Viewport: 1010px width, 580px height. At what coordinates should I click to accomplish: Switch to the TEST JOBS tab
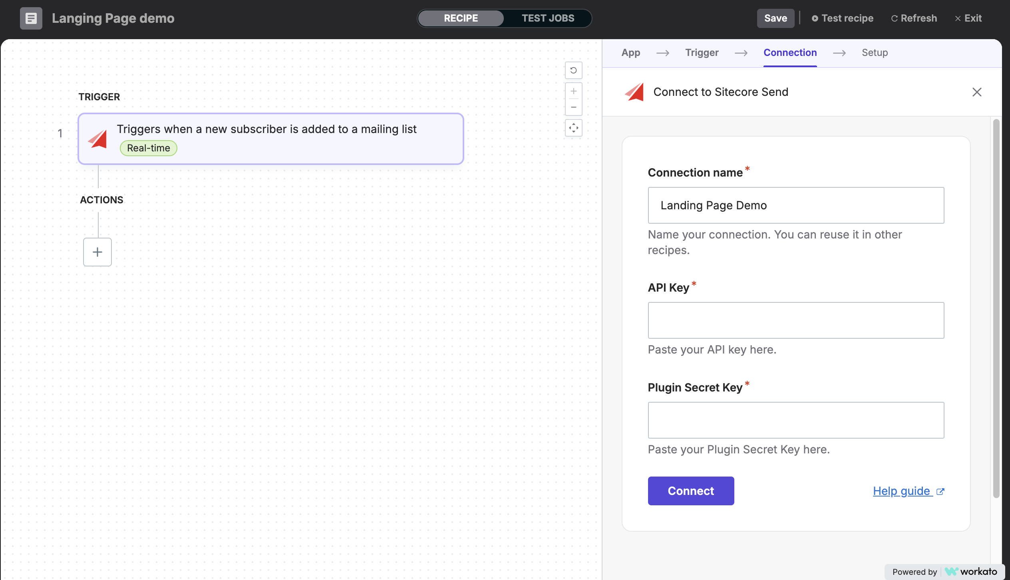(x=549, y=18)
